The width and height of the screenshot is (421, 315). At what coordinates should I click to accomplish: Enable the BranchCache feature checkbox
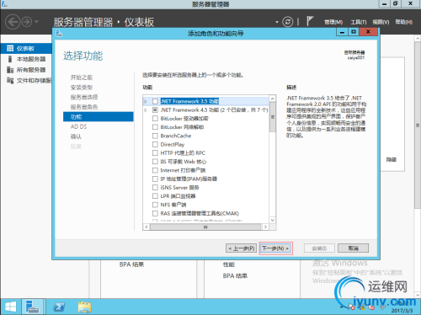155,136
